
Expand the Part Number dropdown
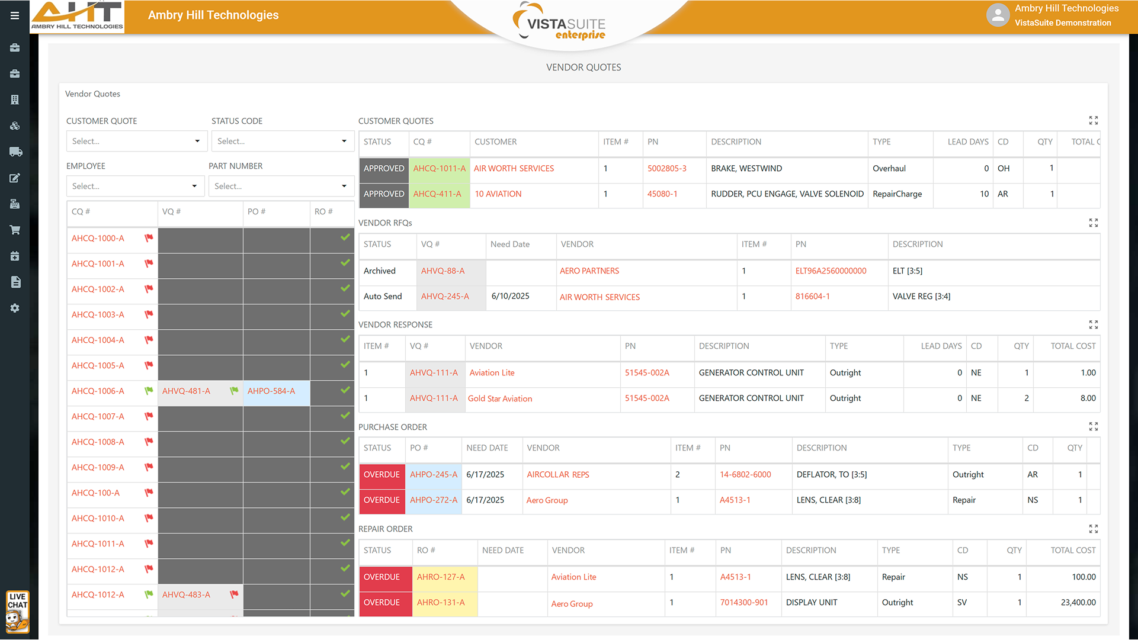(280, 186)
